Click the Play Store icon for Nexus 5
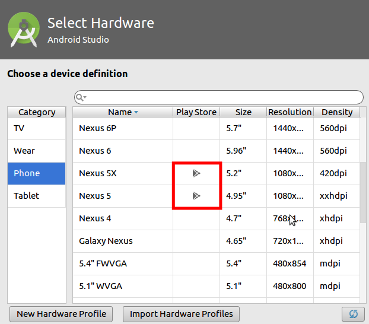The width and height of the screenshot is (369, 324). (196, 196)
